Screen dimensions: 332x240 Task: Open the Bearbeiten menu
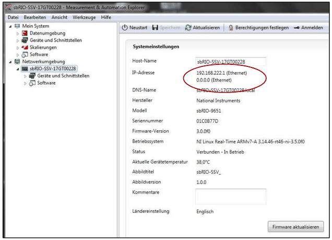point(35,17)
